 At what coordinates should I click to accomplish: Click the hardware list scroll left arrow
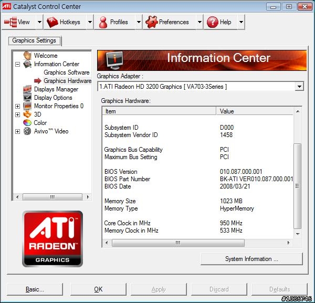pos(107,243)
